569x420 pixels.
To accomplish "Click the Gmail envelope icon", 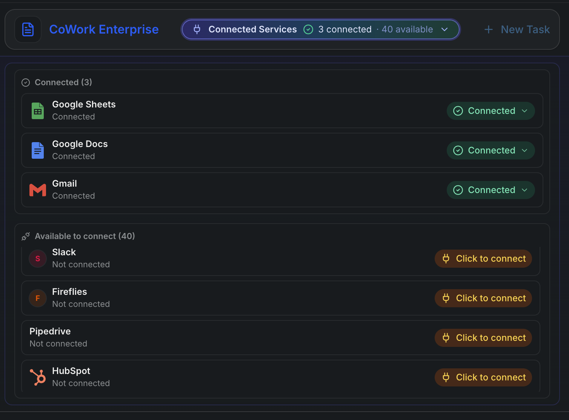I will pyautogui.click(x=38, y=190).
